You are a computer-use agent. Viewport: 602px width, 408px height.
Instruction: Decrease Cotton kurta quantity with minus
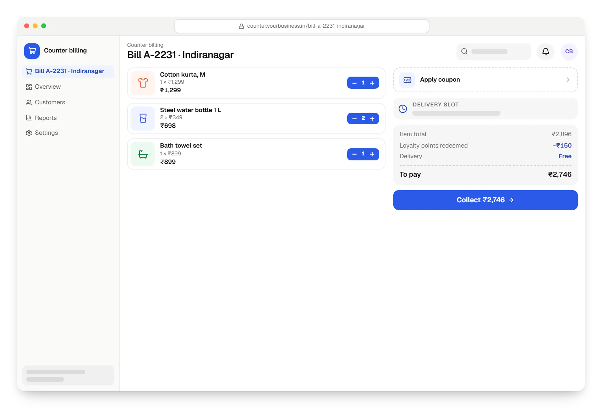tap(354, 83)
